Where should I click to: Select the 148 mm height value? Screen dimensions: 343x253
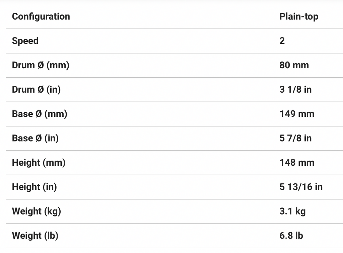[x=297, y=163]
